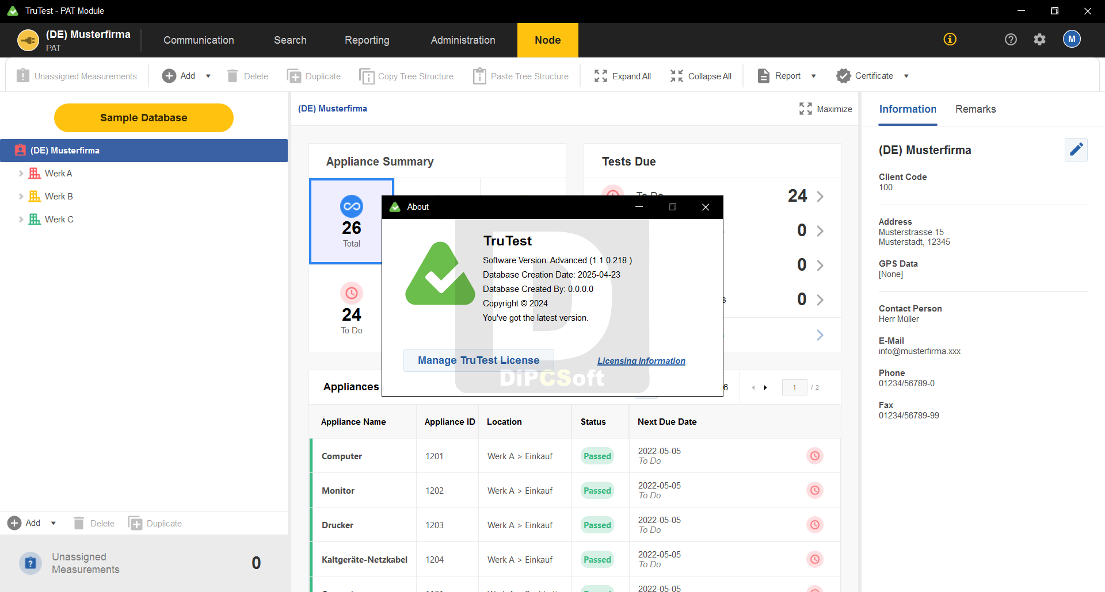Click the (DE) Musterfirma breadcrumb link
1105x592 pixels.
click(x=333, y=109)
